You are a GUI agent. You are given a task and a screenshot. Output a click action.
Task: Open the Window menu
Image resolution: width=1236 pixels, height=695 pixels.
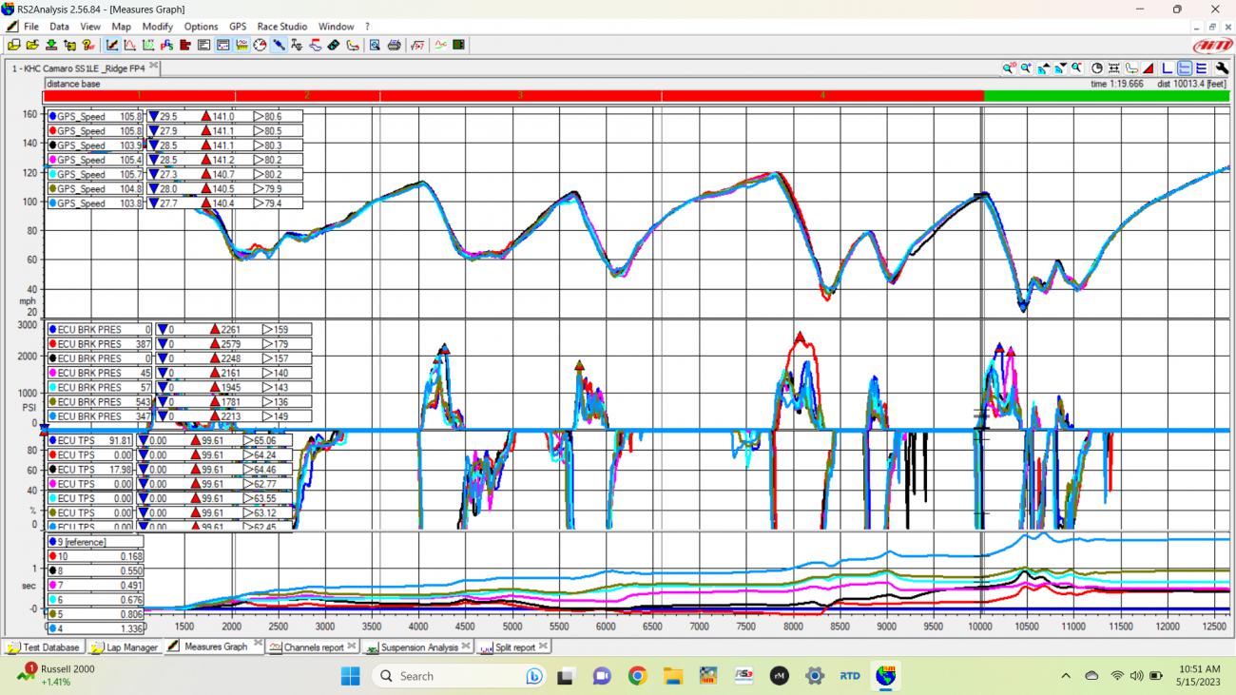pyautogui.click(x=336, y=27)
